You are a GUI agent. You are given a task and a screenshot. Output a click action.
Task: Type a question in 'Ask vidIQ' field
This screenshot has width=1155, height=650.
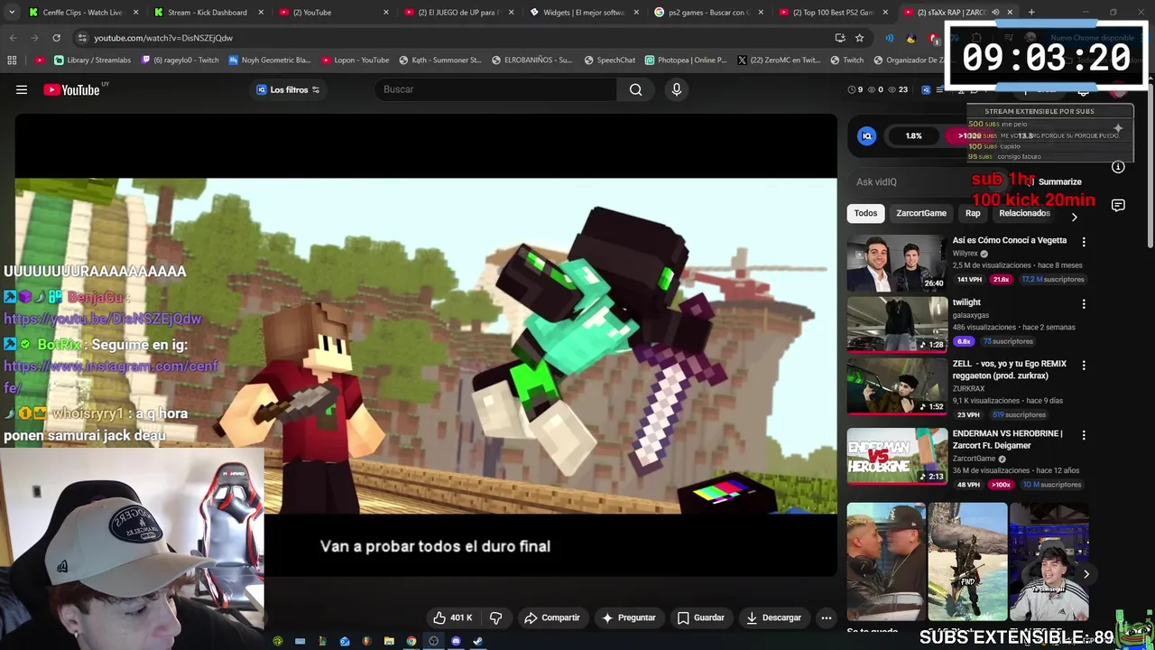click(929, 181)
